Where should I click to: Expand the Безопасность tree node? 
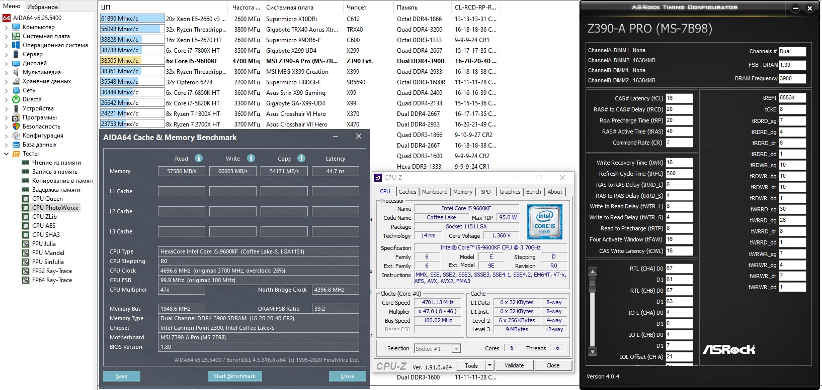(x=6, y=126)
